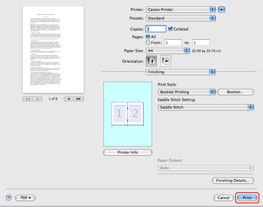Open the Finishing panel selector menu
The image size is (263, 207).
[x=180, y=72]
